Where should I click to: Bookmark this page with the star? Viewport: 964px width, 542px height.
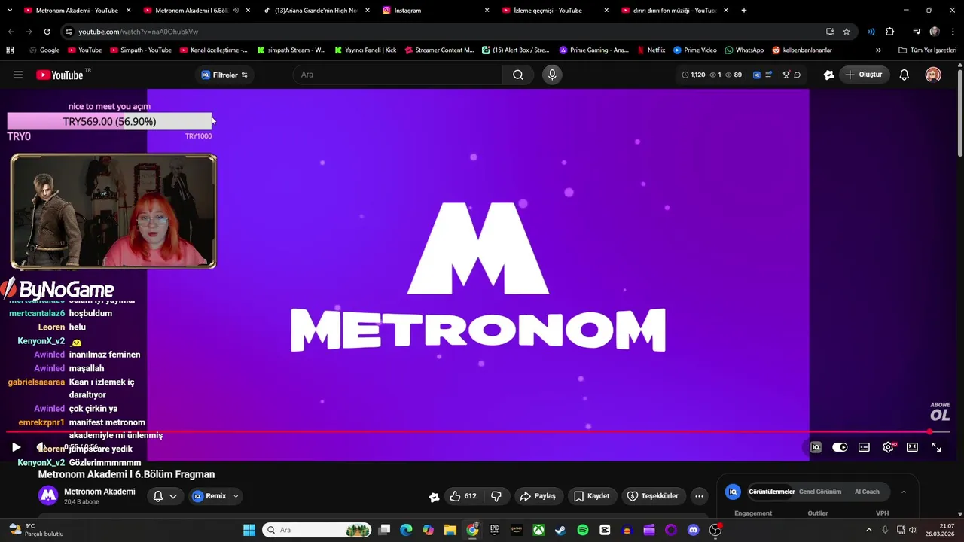pyautogui.click(x=847, y=32)
